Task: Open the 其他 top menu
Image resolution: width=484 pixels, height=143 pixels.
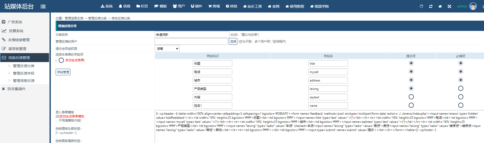Action: pos(232,6)
